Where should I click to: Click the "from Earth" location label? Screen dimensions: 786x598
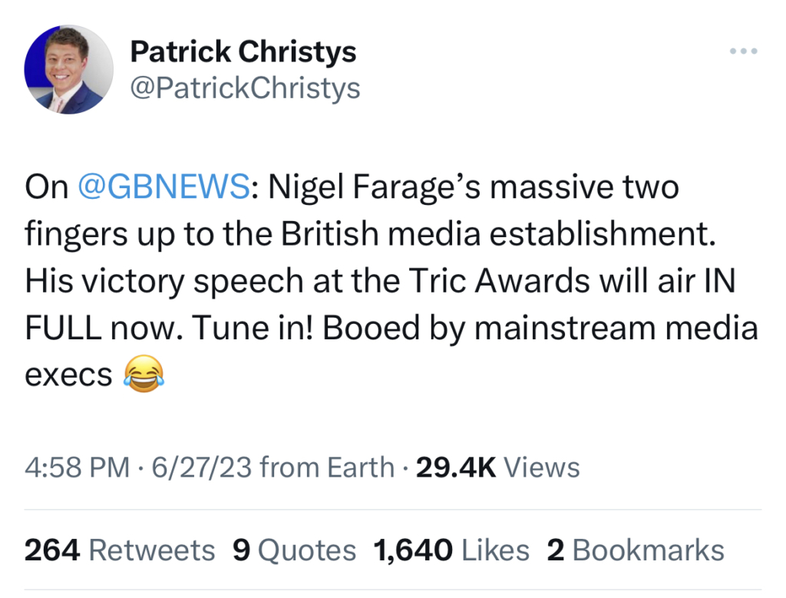328,467
